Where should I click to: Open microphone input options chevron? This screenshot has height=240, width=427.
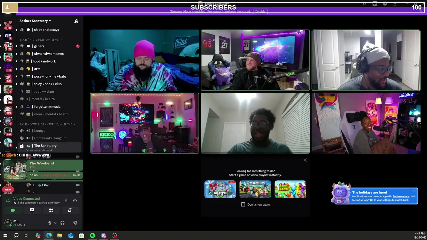(x=55, y=223)
